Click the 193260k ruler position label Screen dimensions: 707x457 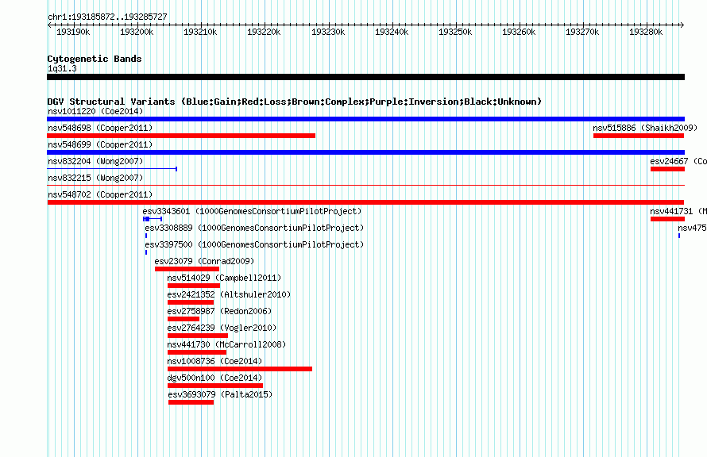(x=519, y=32)
